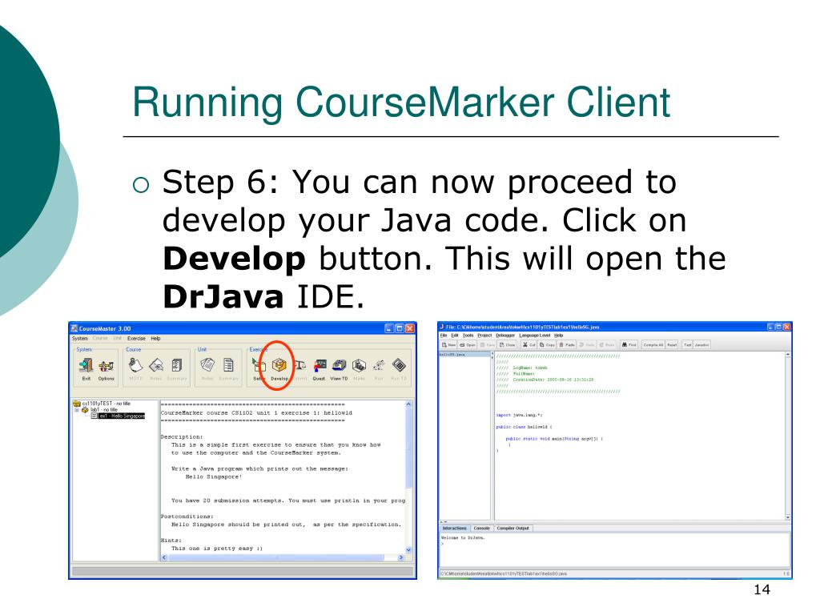This screenshot has width=820, height=615.
Task: Click Close in DrJava toolbar
Action: pyautogui.click(x=507, y=344)
